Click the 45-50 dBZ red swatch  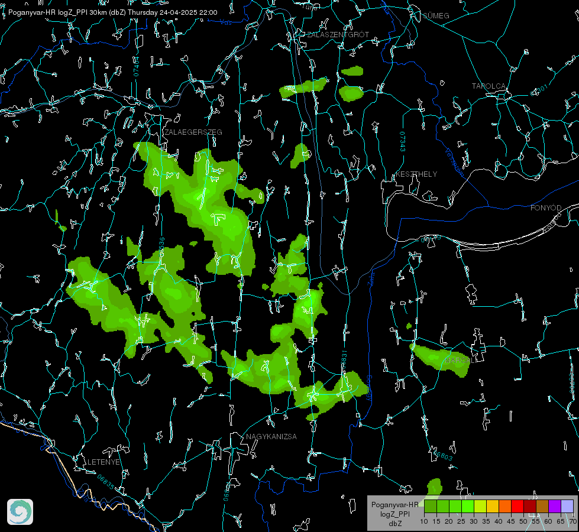click(517, 506)
